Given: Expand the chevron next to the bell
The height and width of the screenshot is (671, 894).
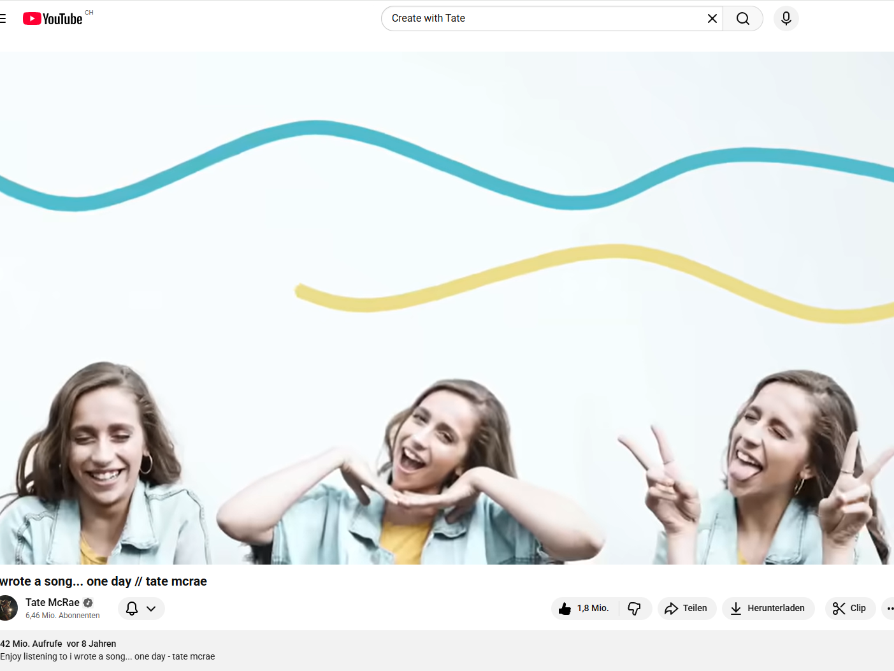Looking at the screenshot, I should point(151,609).
